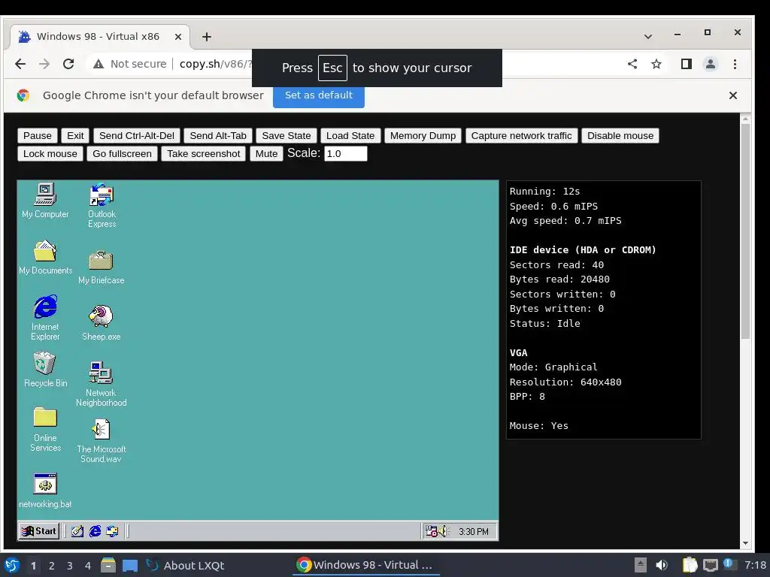Screen dimensions: 770x577
Task: Open Chrome profile avatar
Action: [x=710, y=64]
